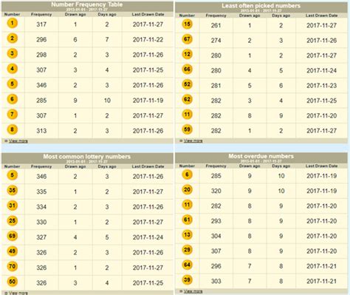Image resolution: width=350 pixels, height=295 pixels.
Task: Click frequency value 320
Action: [216, 191]
